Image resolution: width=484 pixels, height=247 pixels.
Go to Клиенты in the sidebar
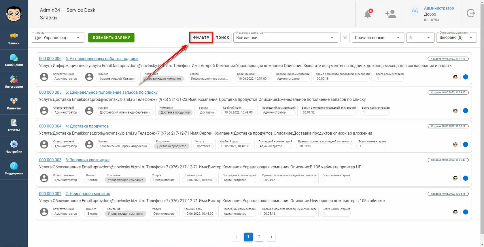pos(14,104)
